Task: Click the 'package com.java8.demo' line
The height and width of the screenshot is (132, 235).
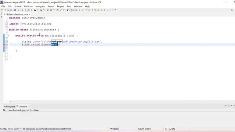Action: point(27,18)
